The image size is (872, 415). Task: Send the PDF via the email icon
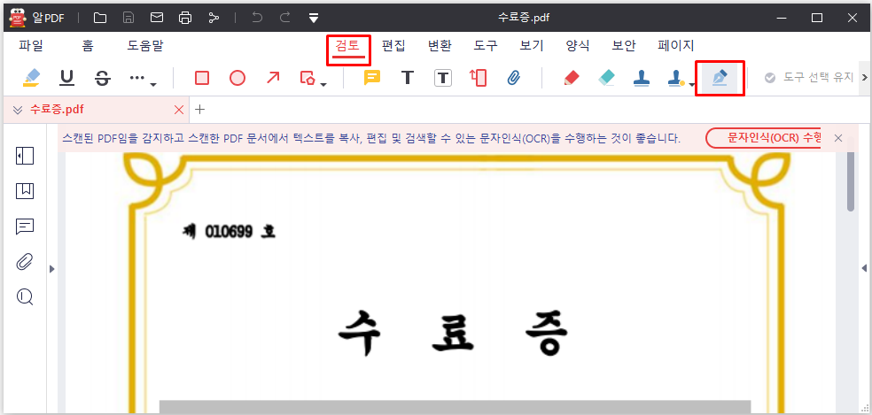[157, 18]
